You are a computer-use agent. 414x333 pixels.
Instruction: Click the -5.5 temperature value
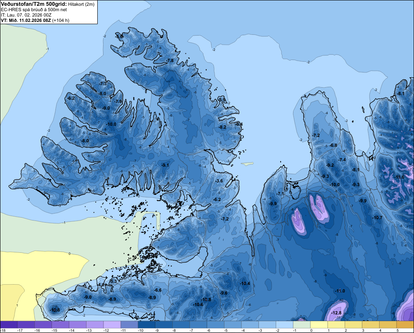(x=222, y=99)
